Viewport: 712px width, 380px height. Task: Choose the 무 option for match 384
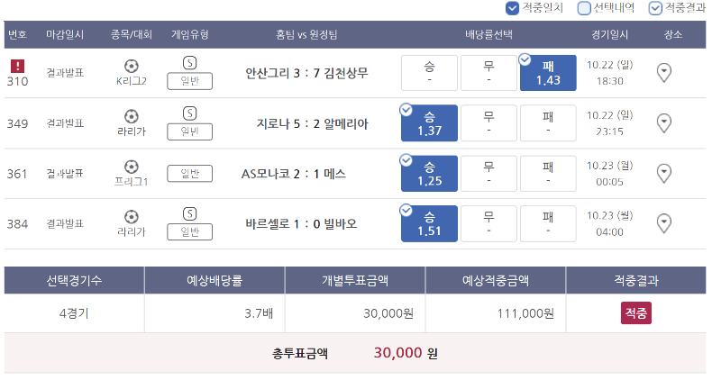click(488, 223)
